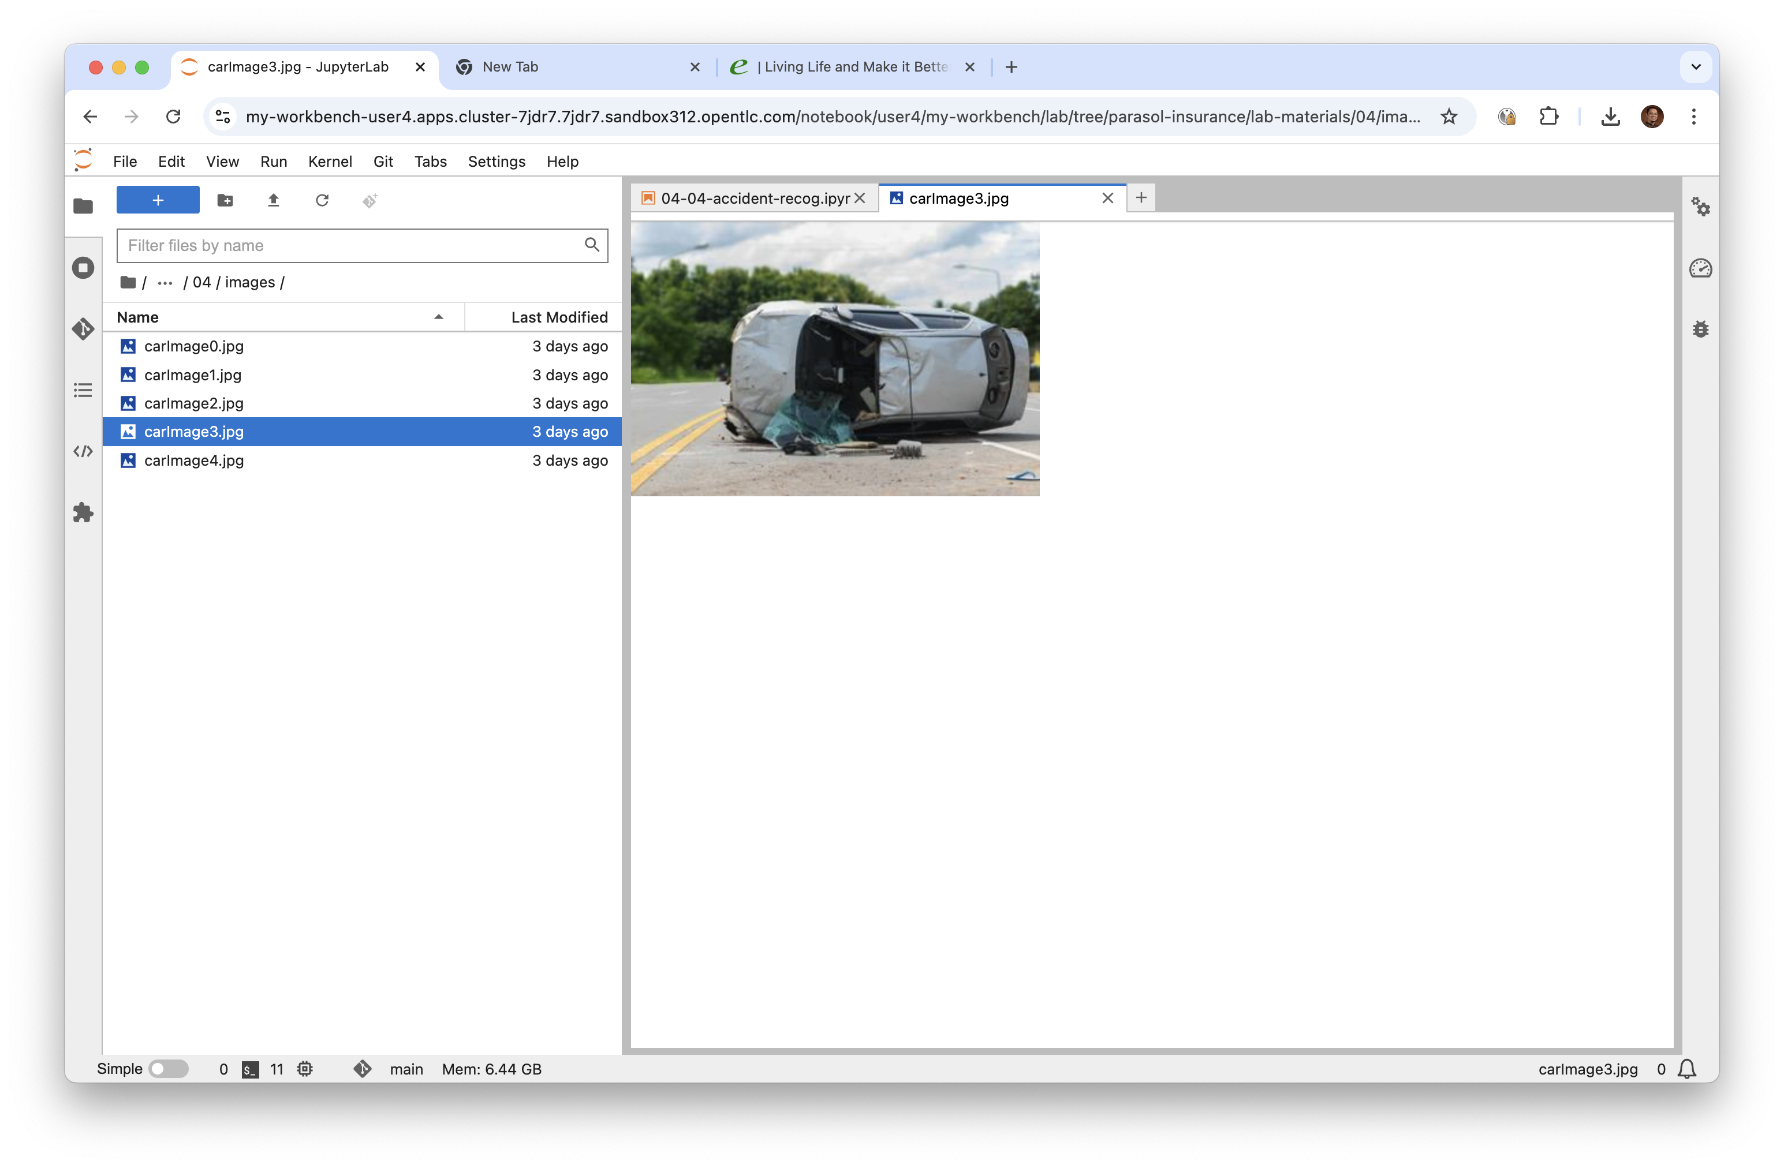Bookmark this page with star icon
Screen dimensions: 1784x1168
click(1448, 117)
